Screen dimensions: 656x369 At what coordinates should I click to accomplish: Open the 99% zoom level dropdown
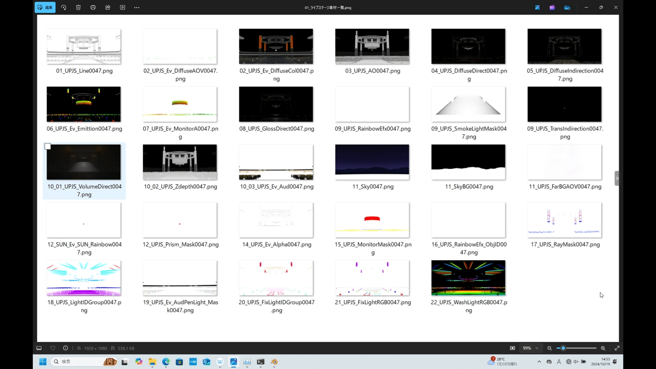coord(531,348)
